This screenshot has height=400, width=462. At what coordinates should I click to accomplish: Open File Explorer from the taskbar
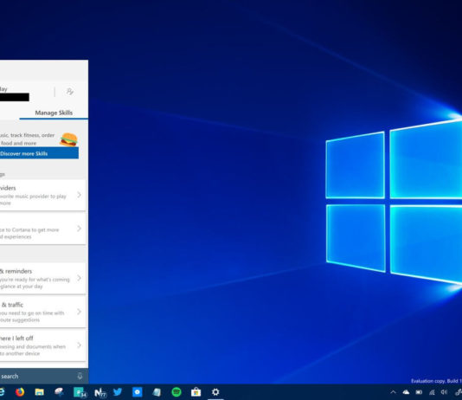[39, 391]
